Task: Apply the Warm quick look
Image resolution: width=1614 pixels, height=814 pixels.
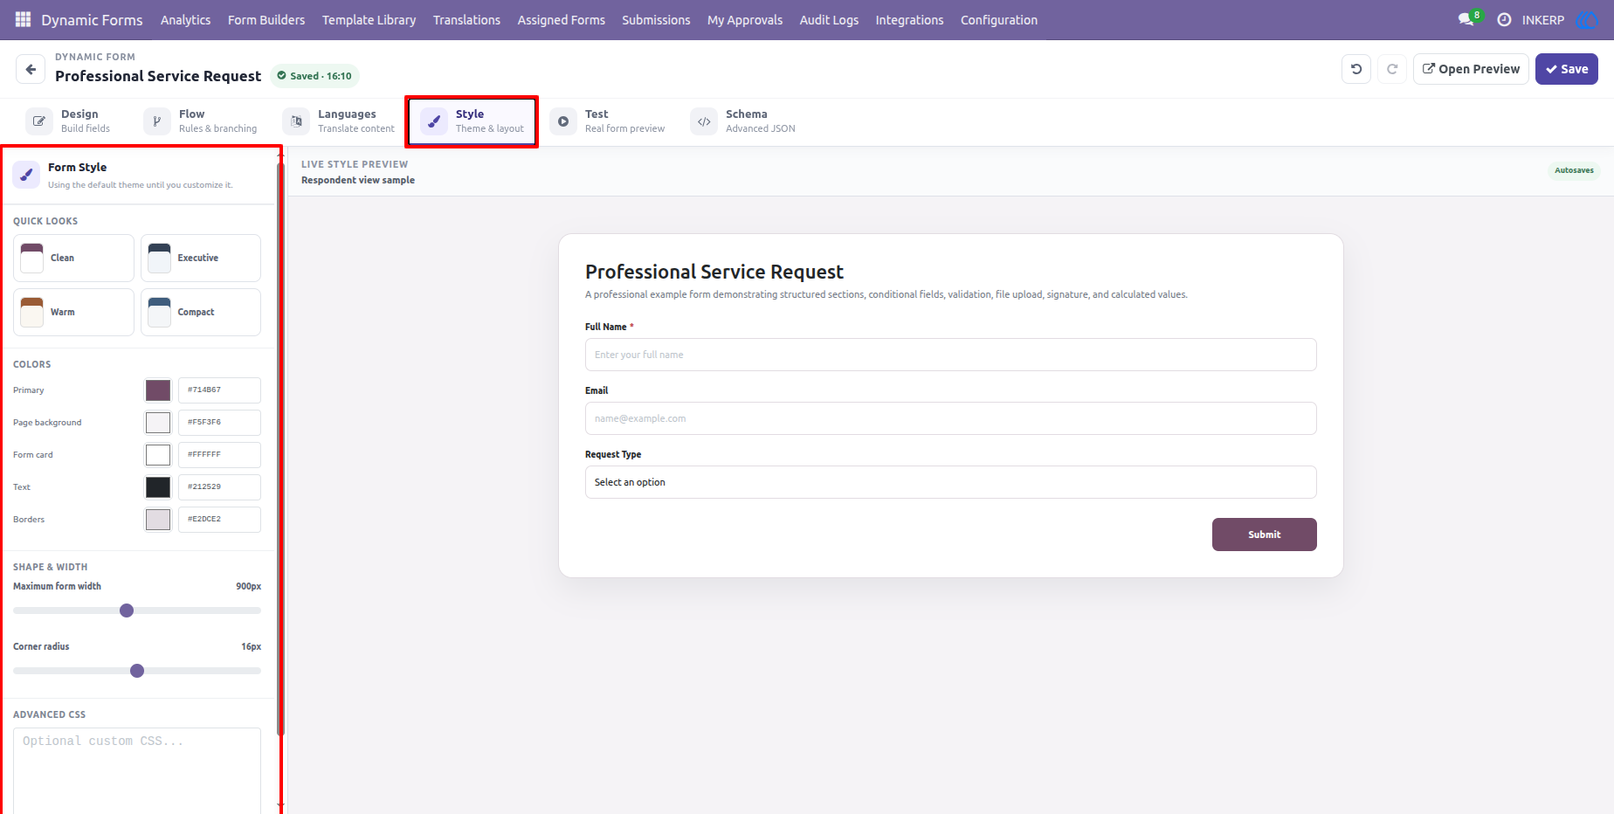Action: click(x=73, y=312)
